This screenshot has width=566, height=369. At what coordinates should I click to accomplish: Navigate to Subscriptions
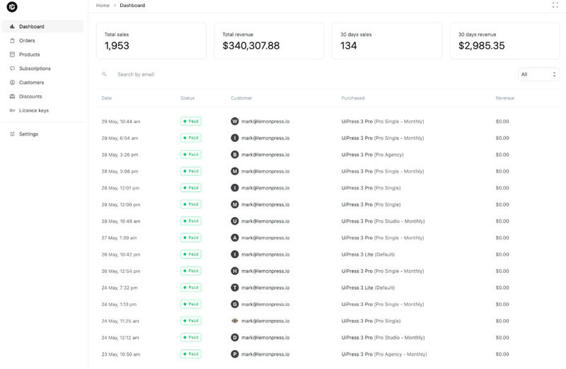point(42,69)
